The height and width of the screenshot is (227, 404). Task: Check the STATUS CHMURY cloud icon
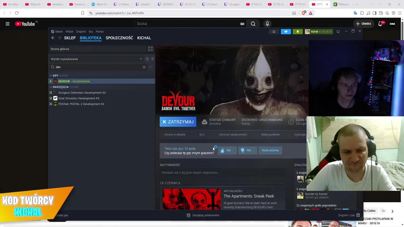(205, 122)
